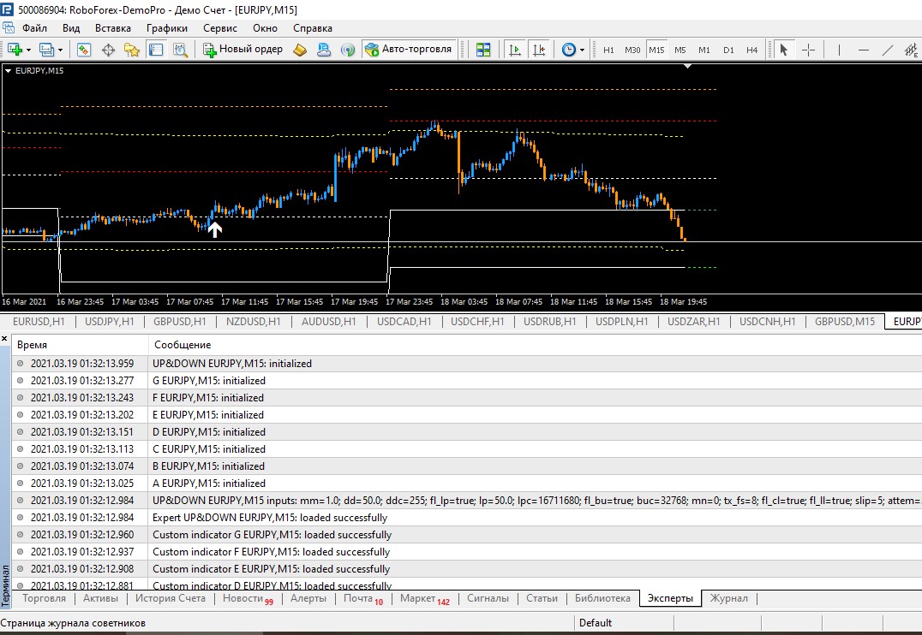Switch timeframe to H1
The image size is (922, 635).
click(x=608, y=50)
